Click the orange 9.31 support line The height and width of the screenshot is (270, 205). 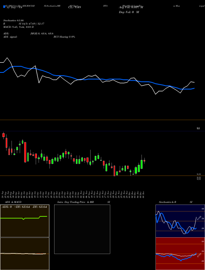pos(102,175)
